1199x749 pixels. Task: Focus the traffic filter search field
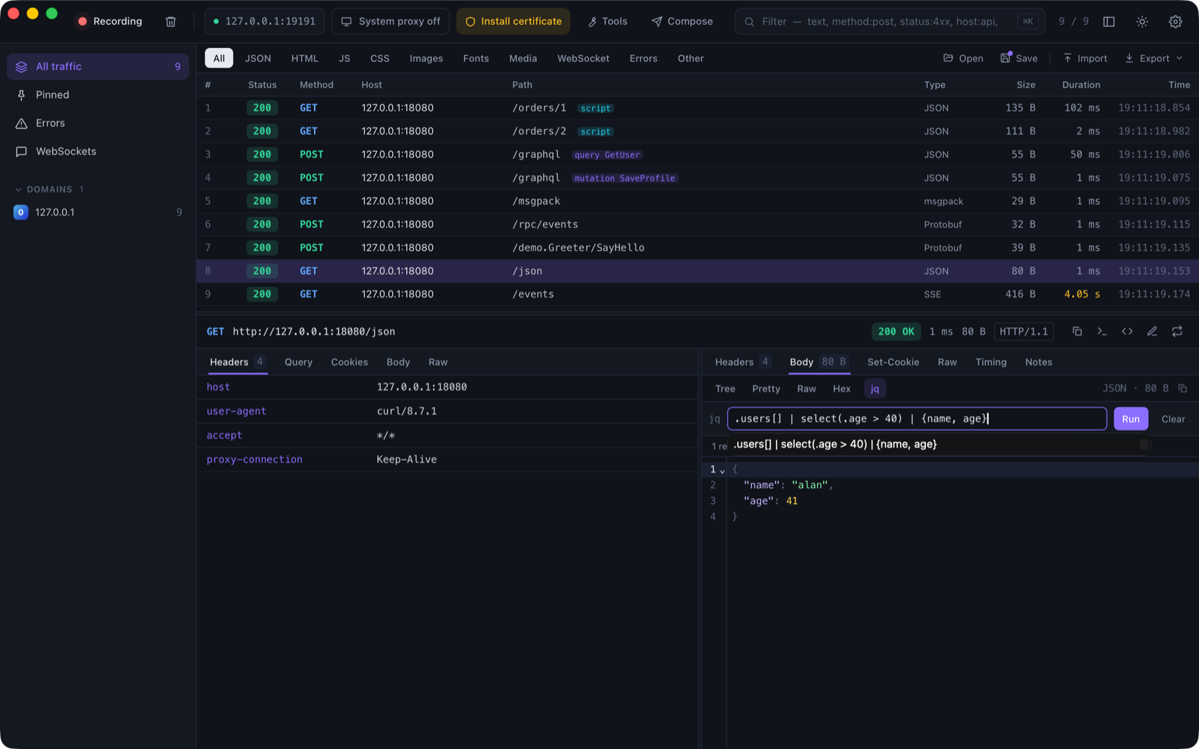(x=890, y=21)
